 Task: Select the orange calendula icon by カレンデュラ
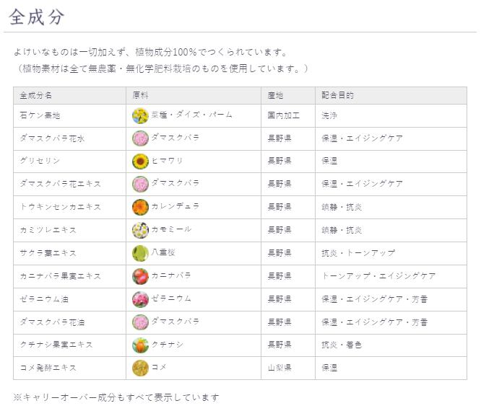[x=140, y=208]
